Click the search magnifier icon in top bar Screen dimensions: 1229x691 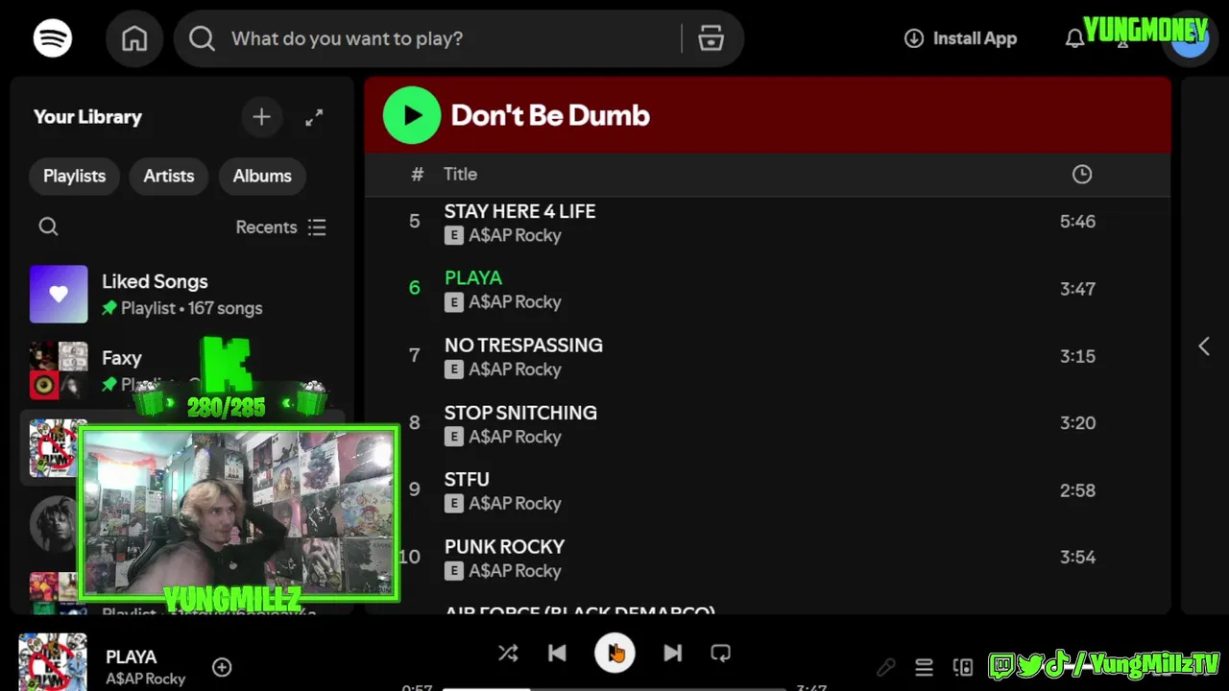click(x=202, y=38)
